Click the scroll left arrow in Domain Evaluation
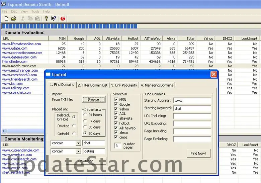The width and height of the screenshot is (261, 183). (4, 131)
